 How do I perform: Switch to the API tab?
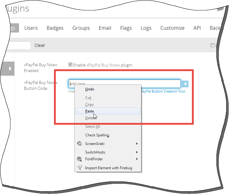[x=197, y=28]
